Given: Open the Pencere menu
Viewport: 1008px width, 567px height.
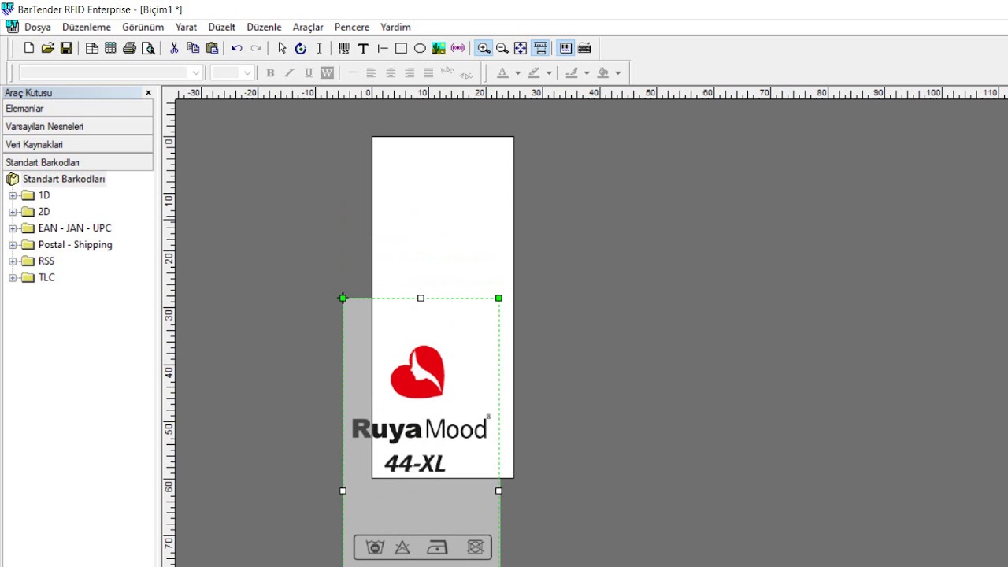Looking at the screenshot, I should coord(352,27).
